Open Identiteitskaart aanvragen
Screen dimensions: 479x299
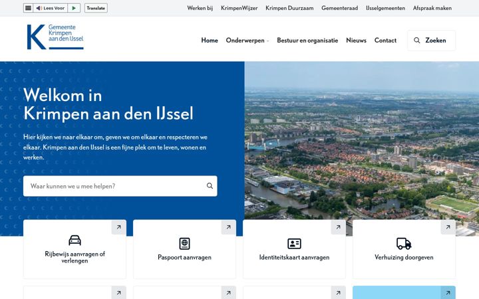pyautogui.click(x=294, y=257)
